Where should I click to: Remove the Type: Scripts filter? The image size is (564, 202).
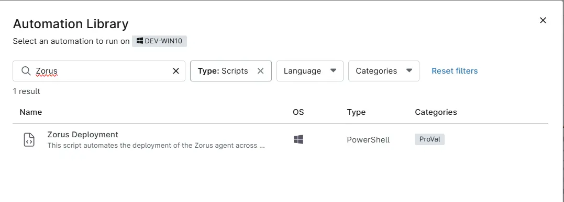[x=260, y=71]
